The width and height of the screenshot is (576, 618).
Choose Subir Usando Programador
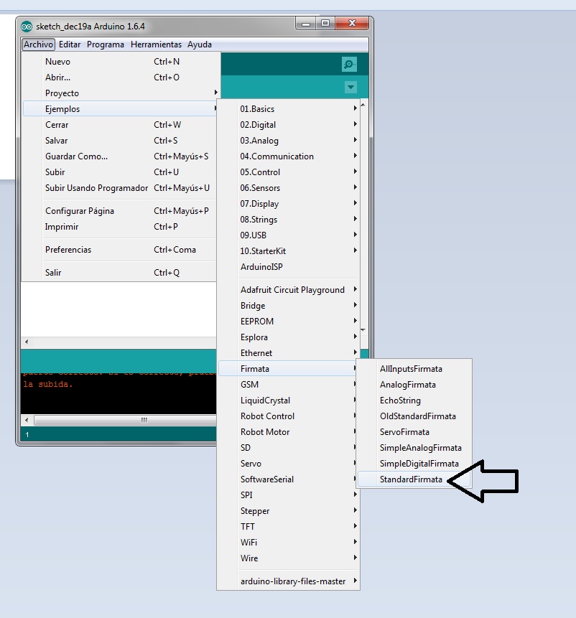tap(120, 187)
